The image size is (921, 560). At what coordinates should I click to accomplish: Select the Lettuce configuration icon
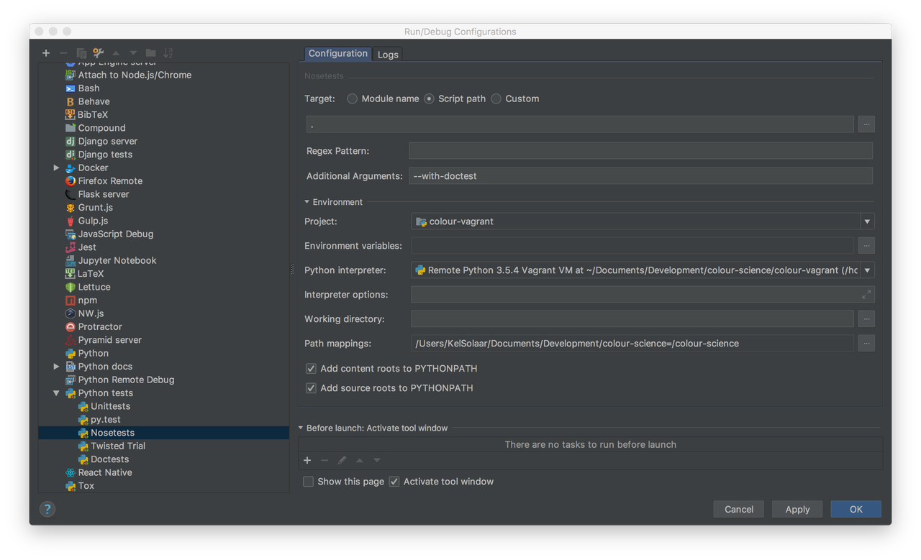(x=70, y=287)
